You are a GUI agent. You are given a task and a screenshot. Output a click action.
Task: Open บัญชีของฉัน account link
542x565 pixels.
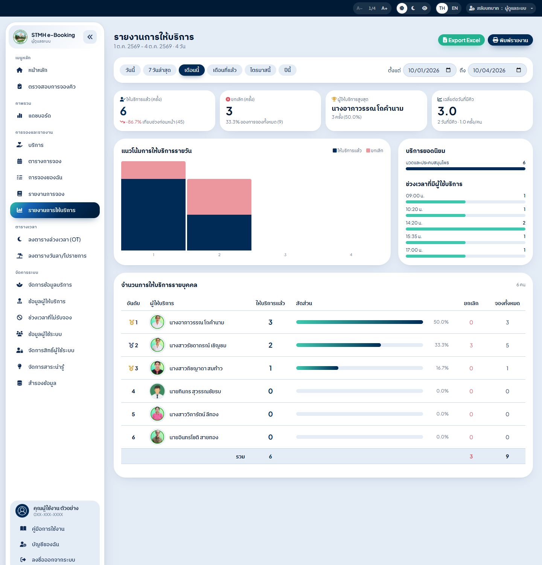tap(55, 544)
